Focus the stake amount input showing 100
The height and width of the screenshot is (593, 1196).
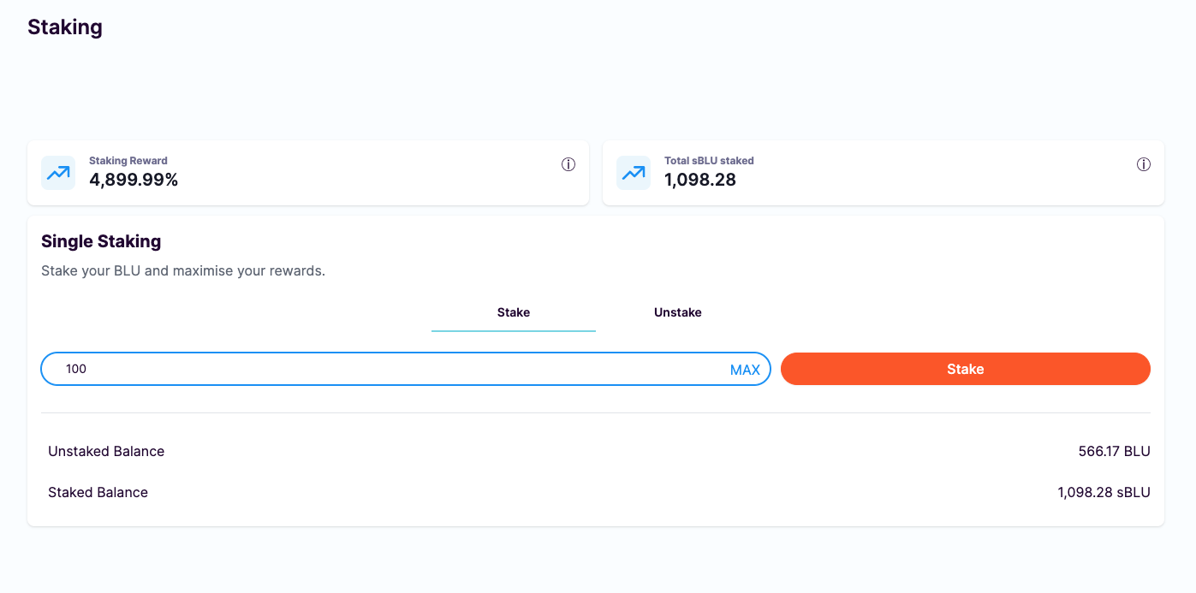(385, 370)
